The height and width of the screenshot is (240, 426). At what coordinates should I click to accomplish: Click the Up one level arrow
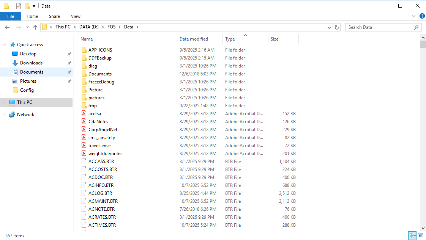point(35,27)
